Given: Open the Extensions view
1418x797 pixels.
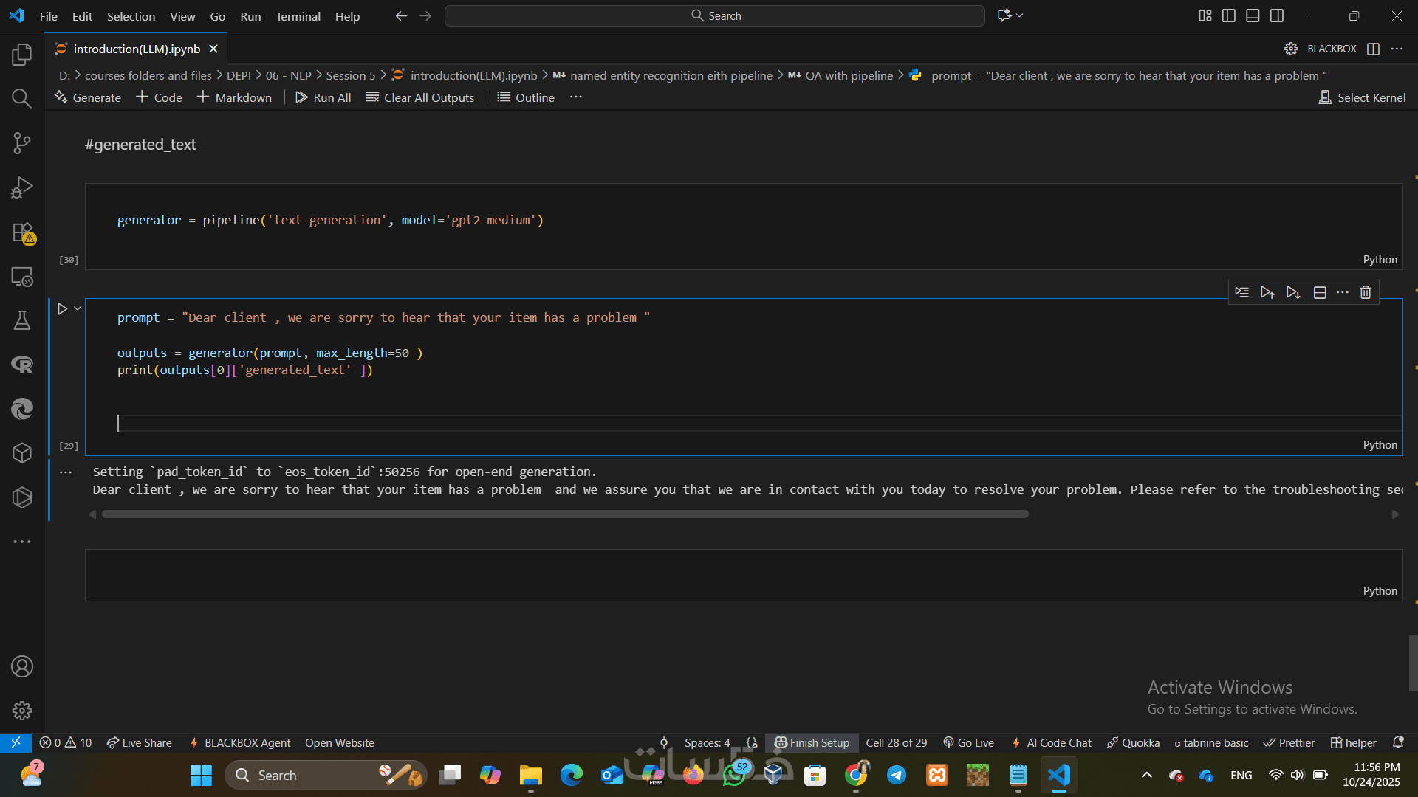Looking at the screenshot, I should [x=22, y=232].
